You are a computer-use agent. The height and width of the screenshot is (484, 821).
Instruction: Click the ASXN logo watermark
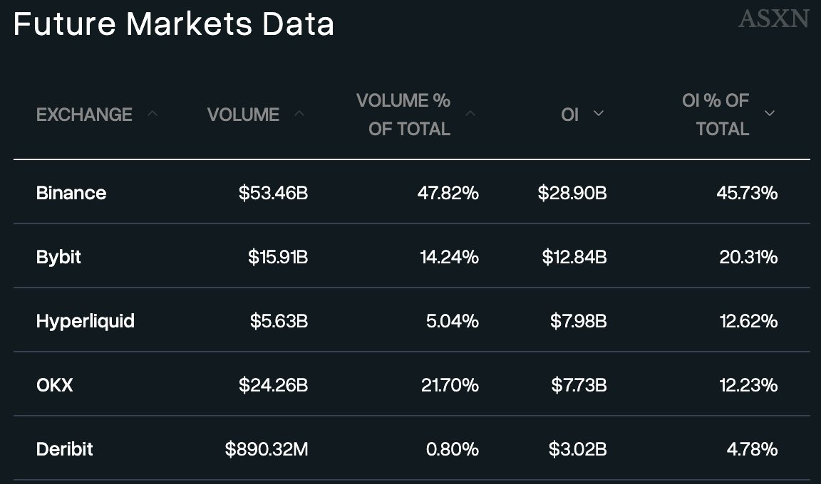[773, 19]
